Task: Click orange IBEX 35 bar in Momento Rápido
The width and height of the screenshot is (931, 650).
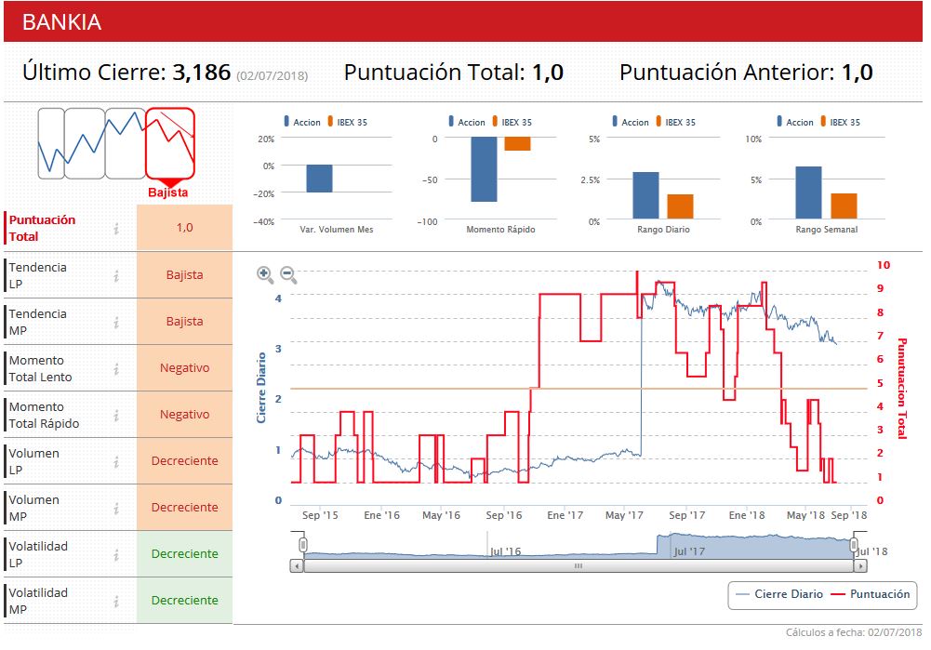Action: pos(517,143)
